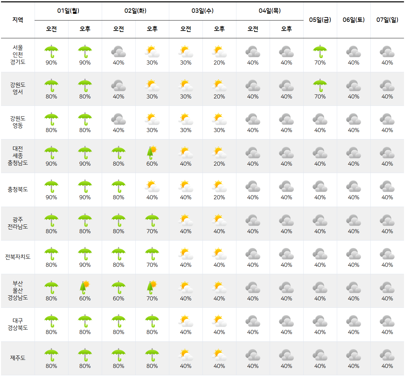This screenshot has height=377, width=405.
Task: Click the 충청북도 region label
Action: pyautogui.click(x=18, y=190)
